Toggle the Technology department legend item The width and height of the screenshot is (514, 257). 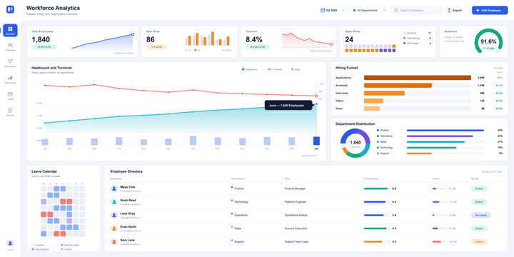[385, 148]
